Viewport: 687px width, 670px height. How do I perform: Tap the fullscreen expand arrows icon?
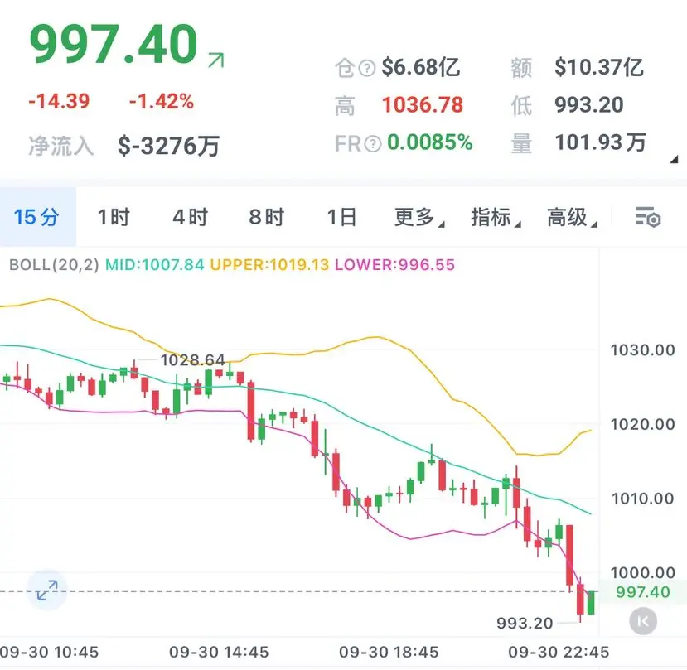(x=47, y=590)
